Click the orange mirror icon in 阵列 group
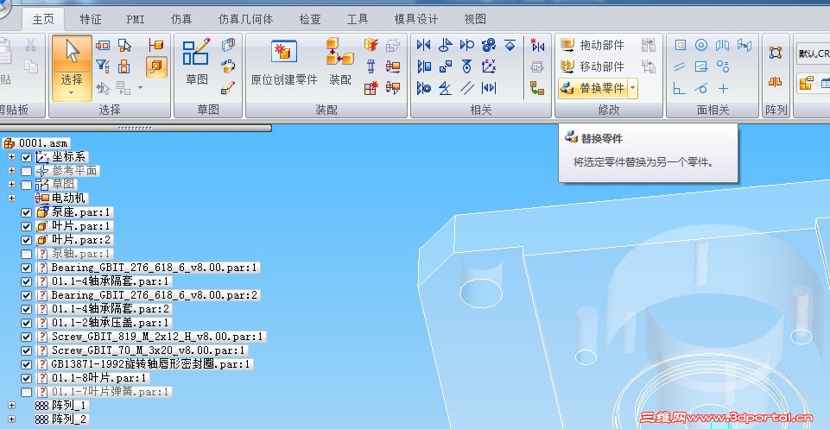The image size is (830, 429). coord(776,82)
